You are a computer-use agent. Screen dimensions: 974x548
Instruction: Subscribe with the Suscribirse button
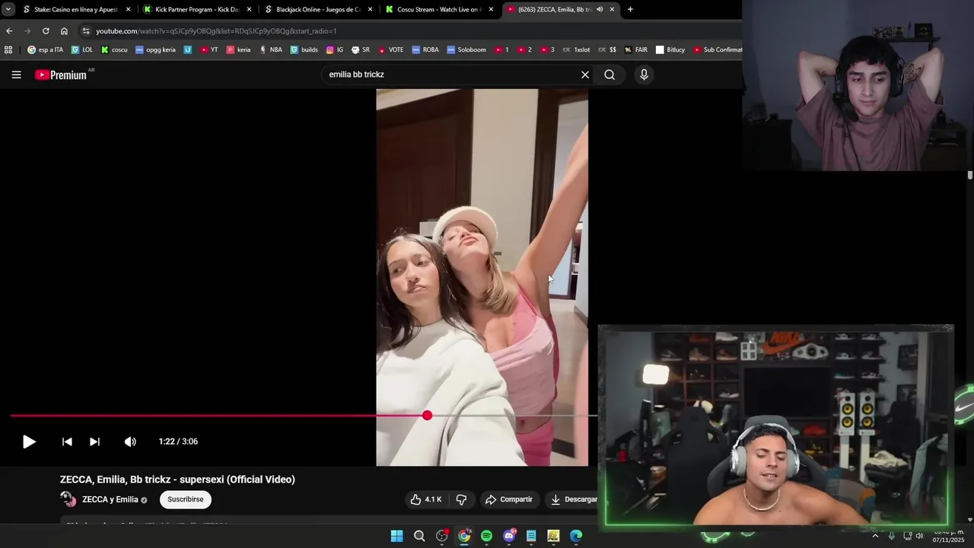point(186,499)
